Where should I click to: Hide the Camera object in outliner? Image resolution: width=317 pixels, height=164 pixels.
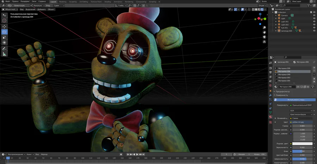pyautogui.click(x=314, y=15)
